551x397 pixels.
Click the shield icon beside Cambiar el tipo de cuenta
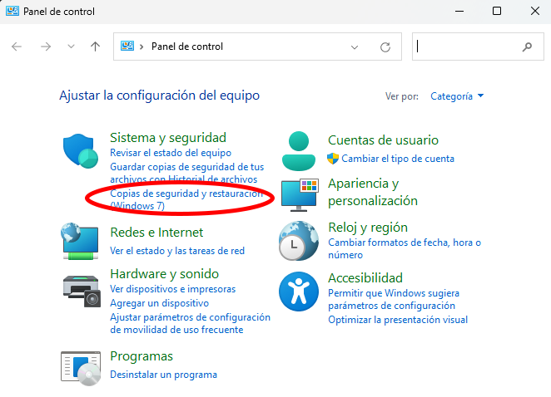coord(332,159)
